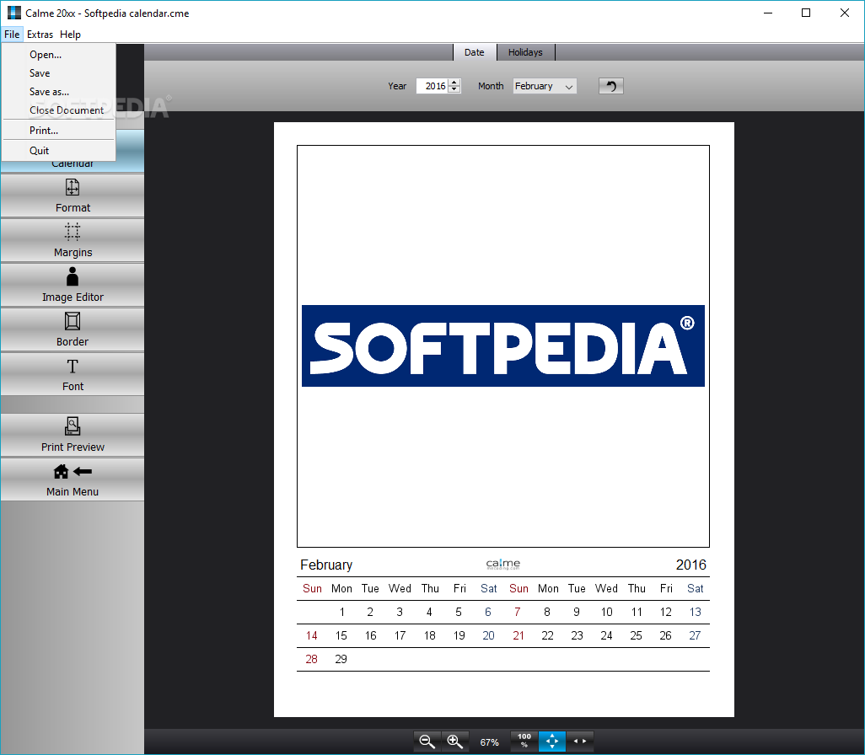Open the Help menu
This screenshot has width=865, height=755.
click(70, 35)
